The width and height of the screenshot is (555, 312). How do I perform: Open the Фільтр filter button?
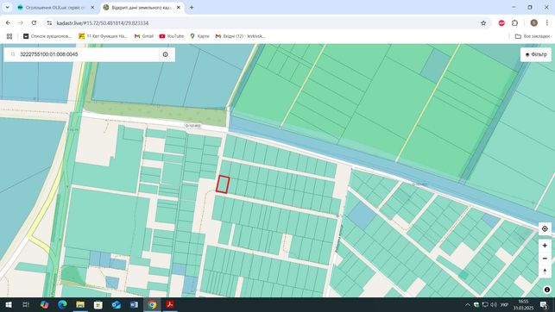click(536, 54)
